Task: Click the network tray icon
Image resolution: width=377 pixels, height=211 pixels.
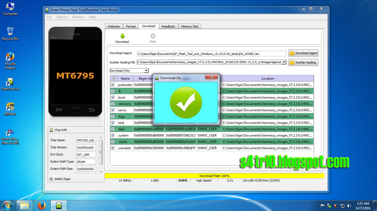Action: [x=343, y=206]
